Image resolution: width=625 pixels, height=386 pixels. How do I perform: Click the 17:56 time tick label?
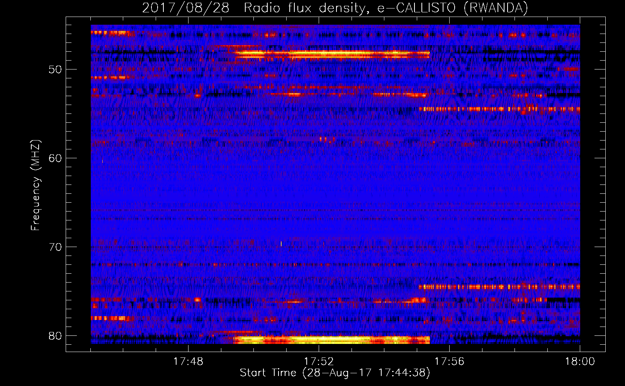pos(449,362)
